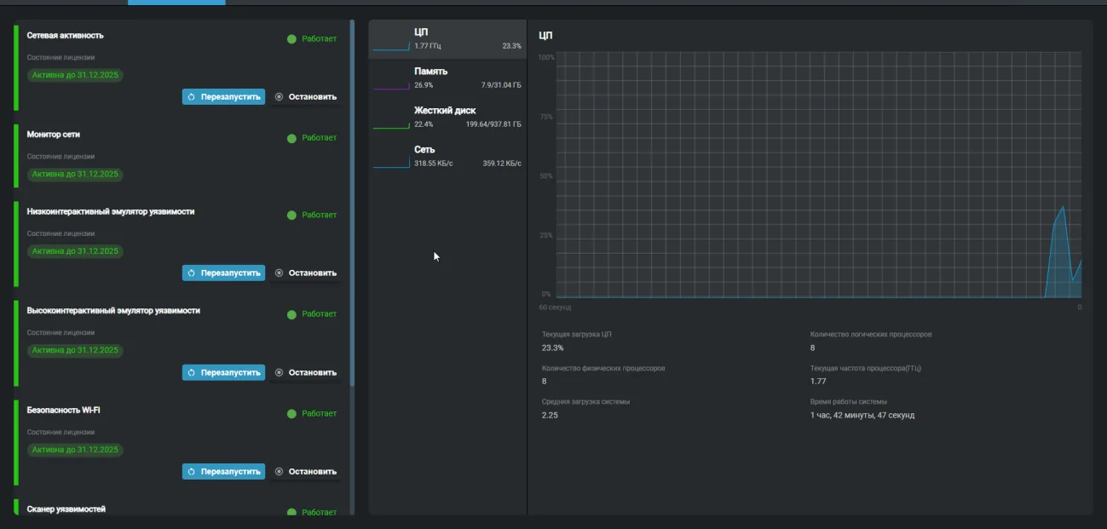The height and width of the screenshot is (529, 1107).
Task: Stop the Низкоинтерактивный эмулятор уязвимости service
Action: coord(306,273)
